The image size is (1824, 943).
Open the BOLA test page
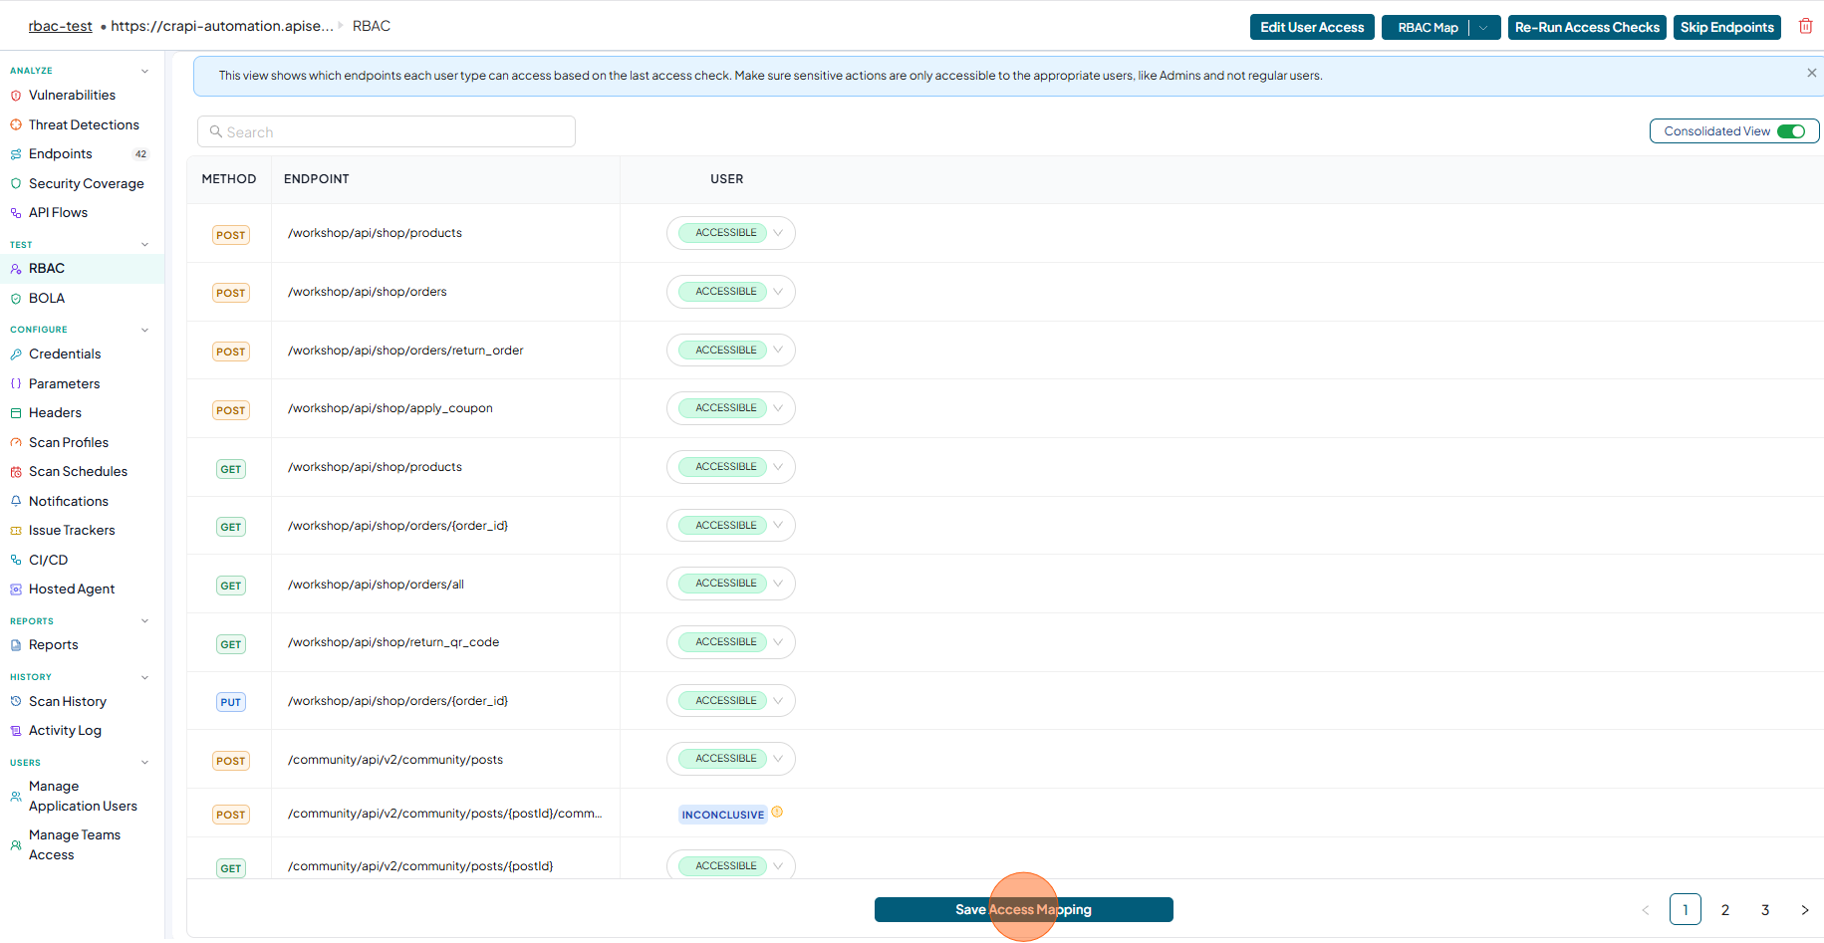coord(46,298)
